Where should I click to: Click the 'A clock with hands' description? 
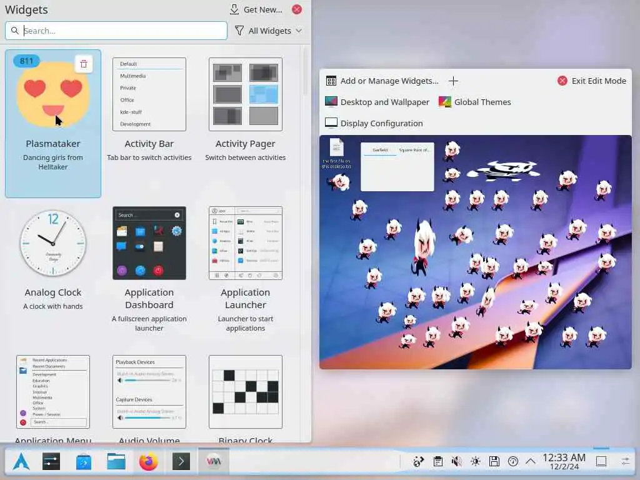(x=53, y=306)
